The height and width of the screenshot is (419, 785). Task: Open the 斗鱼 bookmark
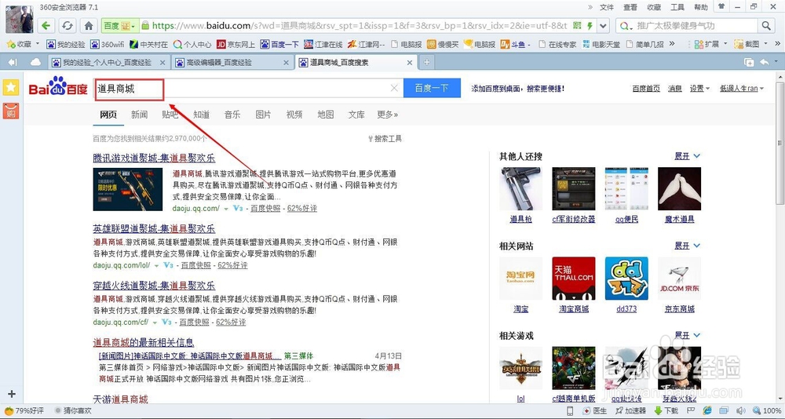[x=515, y=44]
